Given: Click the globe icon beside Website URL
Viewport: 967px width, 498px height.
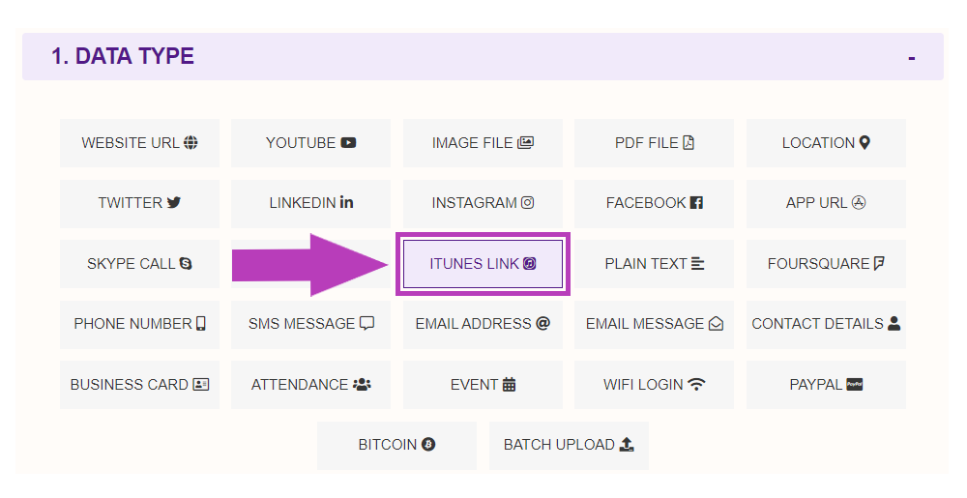Looking at the screenshot, I should point(190,142).
